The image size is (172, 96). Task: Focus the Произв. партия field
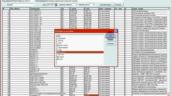pyautogui.click(x=74, y=5)
